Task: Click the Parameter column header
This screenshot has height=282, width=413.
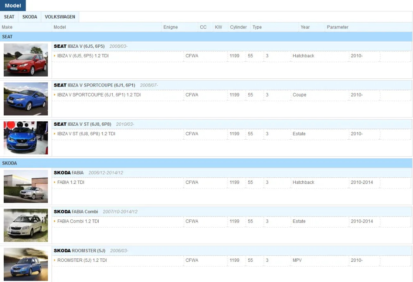Action: point(337,27)
